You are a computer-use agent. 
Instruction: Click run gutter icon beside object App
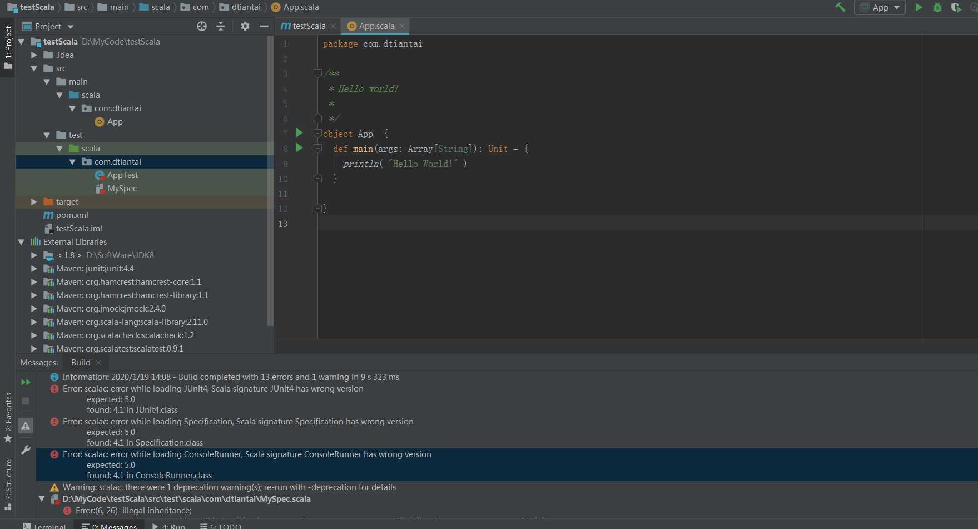(299, 132)
